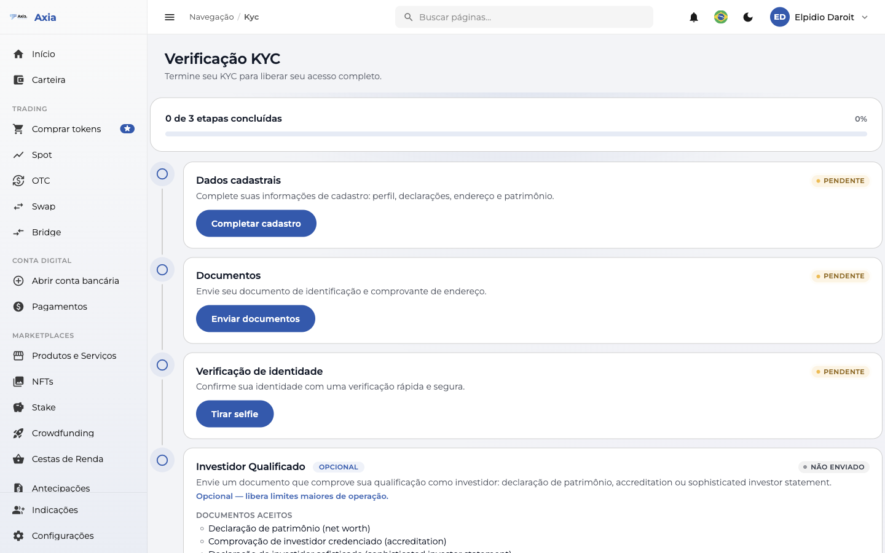This screenshot has width=885, height=553.
Task: Expand the Elpidio Daroit account chevron
Action: pyautogui.click(x=865, y=17)
